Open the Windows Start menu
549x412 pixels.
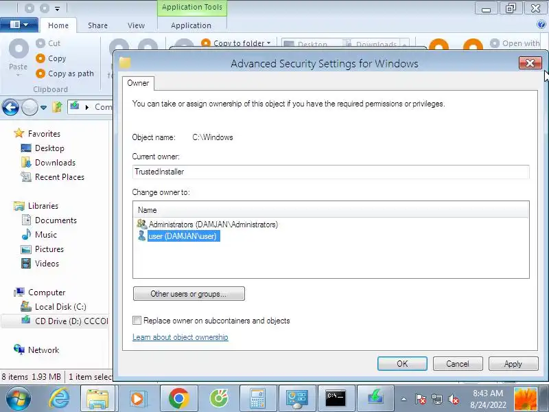[19, 398]
